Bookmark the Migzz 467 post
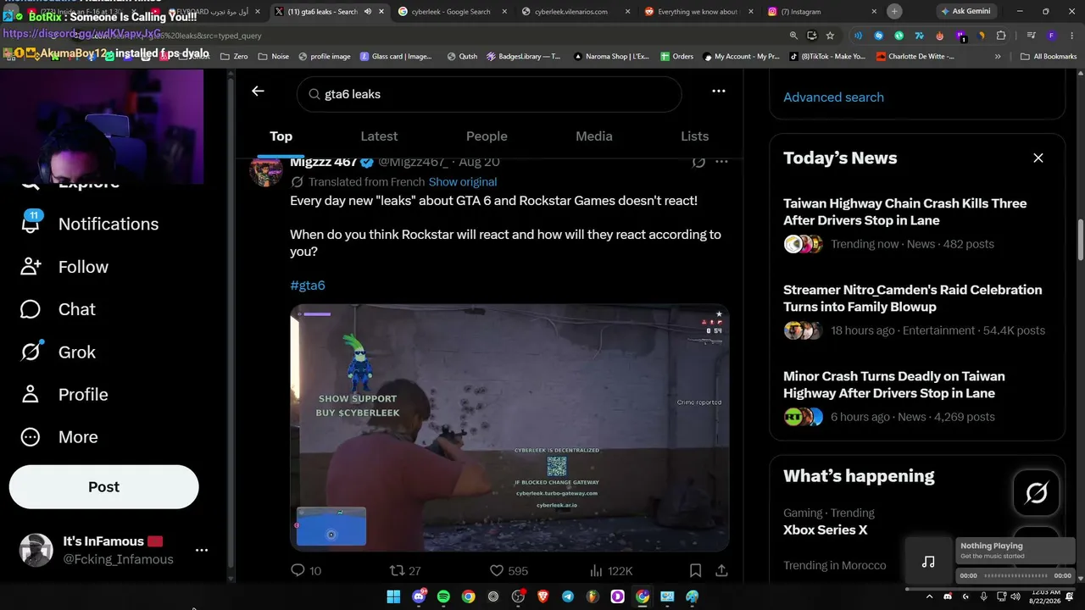This screenshot has height=610, width=1085. [x=695, y=571]
